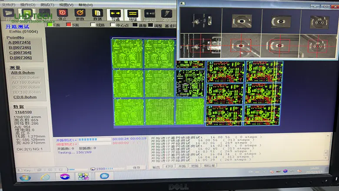Open the 视图(V) menu

[x=66, y=4]
